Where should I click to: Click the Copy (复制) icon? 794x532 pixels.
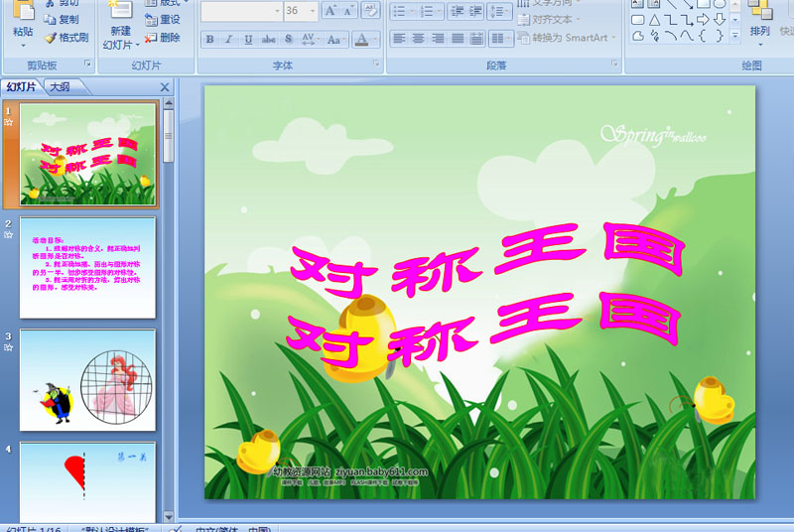click(61, 19)
